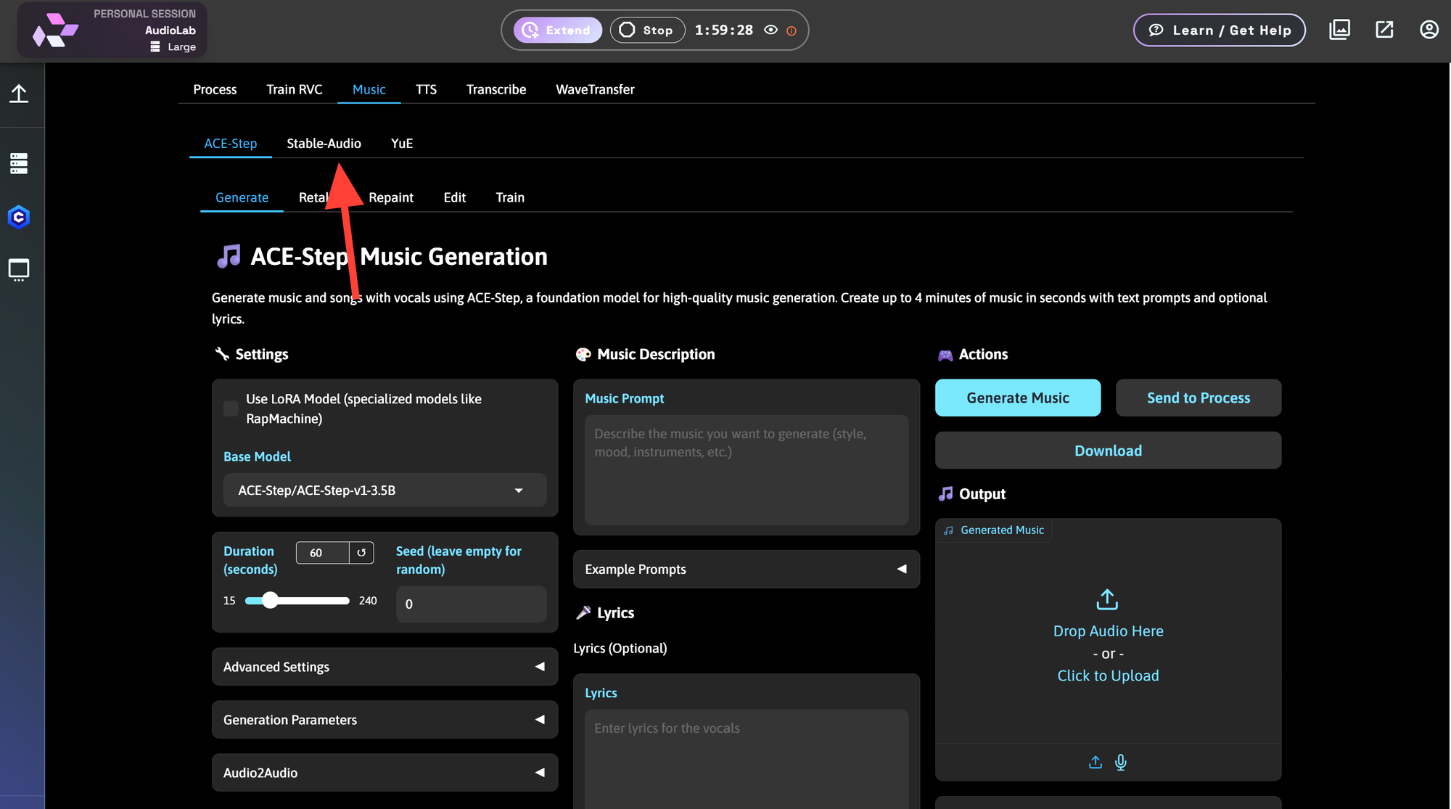1451x809 pixels.
Task: Enable the Use LoRA Model checkbox
Action: coord(230,408)
